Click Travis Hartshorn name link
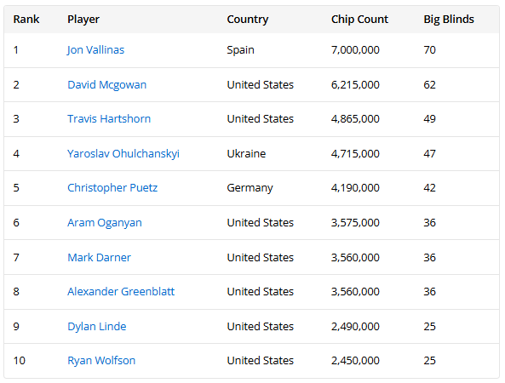The height and width of the screenshot is (383, 505). click(109, 119)
